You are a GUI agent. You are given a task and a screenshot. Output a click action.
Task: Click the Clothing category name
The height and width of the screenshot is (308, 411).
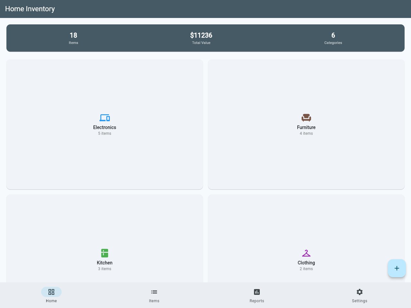coord(306,263)
